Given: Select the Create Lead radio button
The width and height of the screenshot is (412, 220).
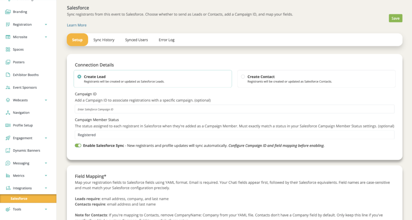Looking at the screenshot, I should coord(79,77).
